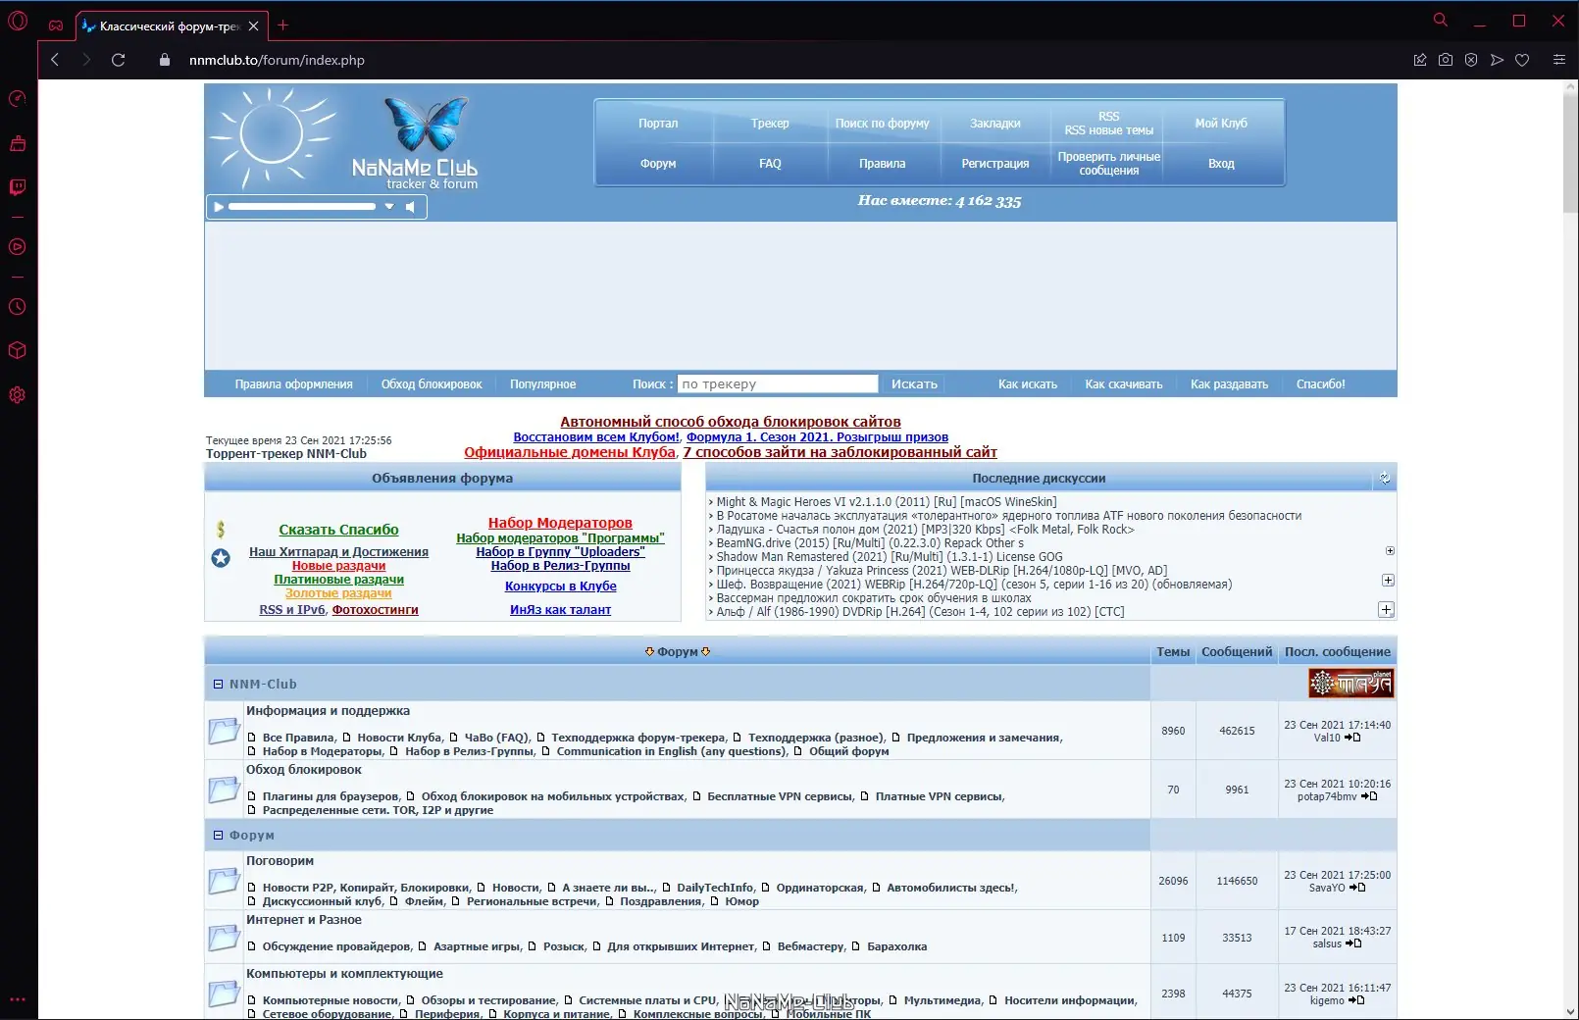The height and width of the screenshot is (1020, 1579).
Task: Open Правила оформления link
Action: coord(293,384)
